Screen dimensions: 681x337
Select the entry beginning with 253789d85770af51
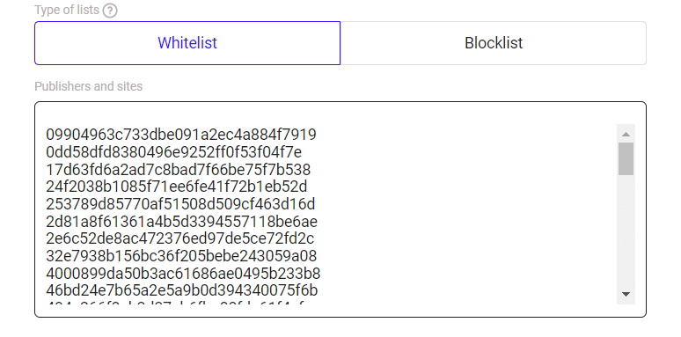[180, 204]
